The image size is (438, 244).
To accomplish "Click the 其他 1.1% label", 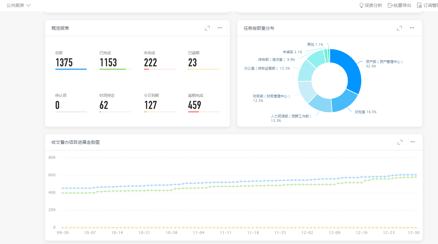I will pos(315,44).
